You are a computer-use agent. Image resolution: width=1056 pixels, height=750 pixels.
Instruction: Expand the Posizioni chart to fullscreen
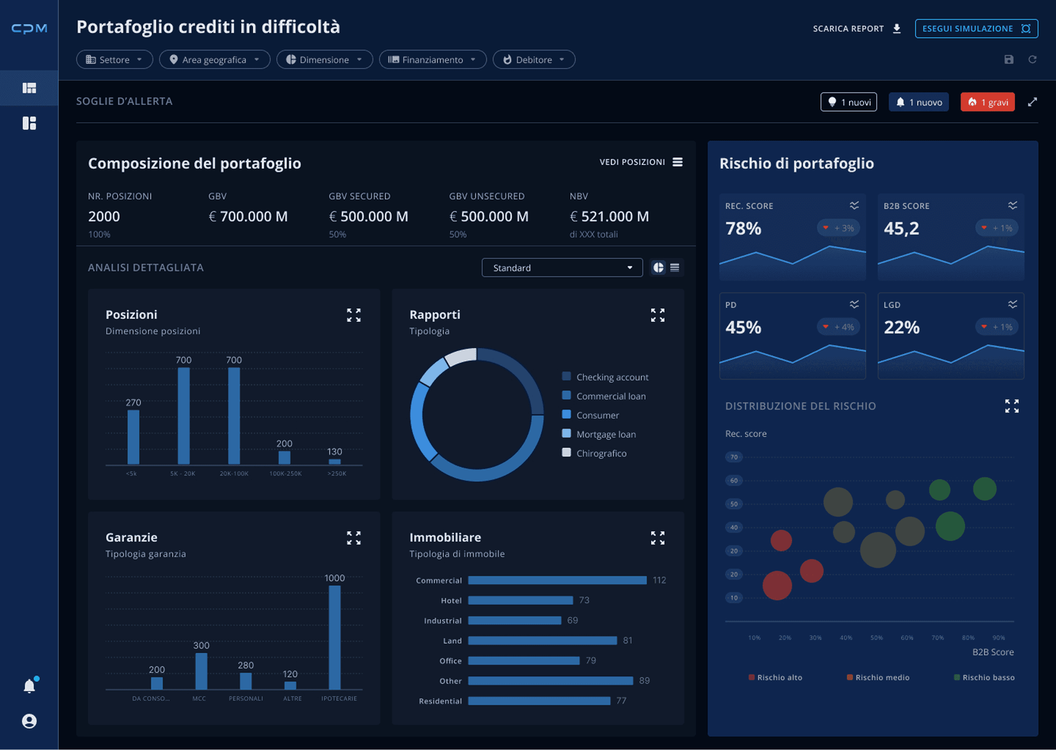(353, 315)
